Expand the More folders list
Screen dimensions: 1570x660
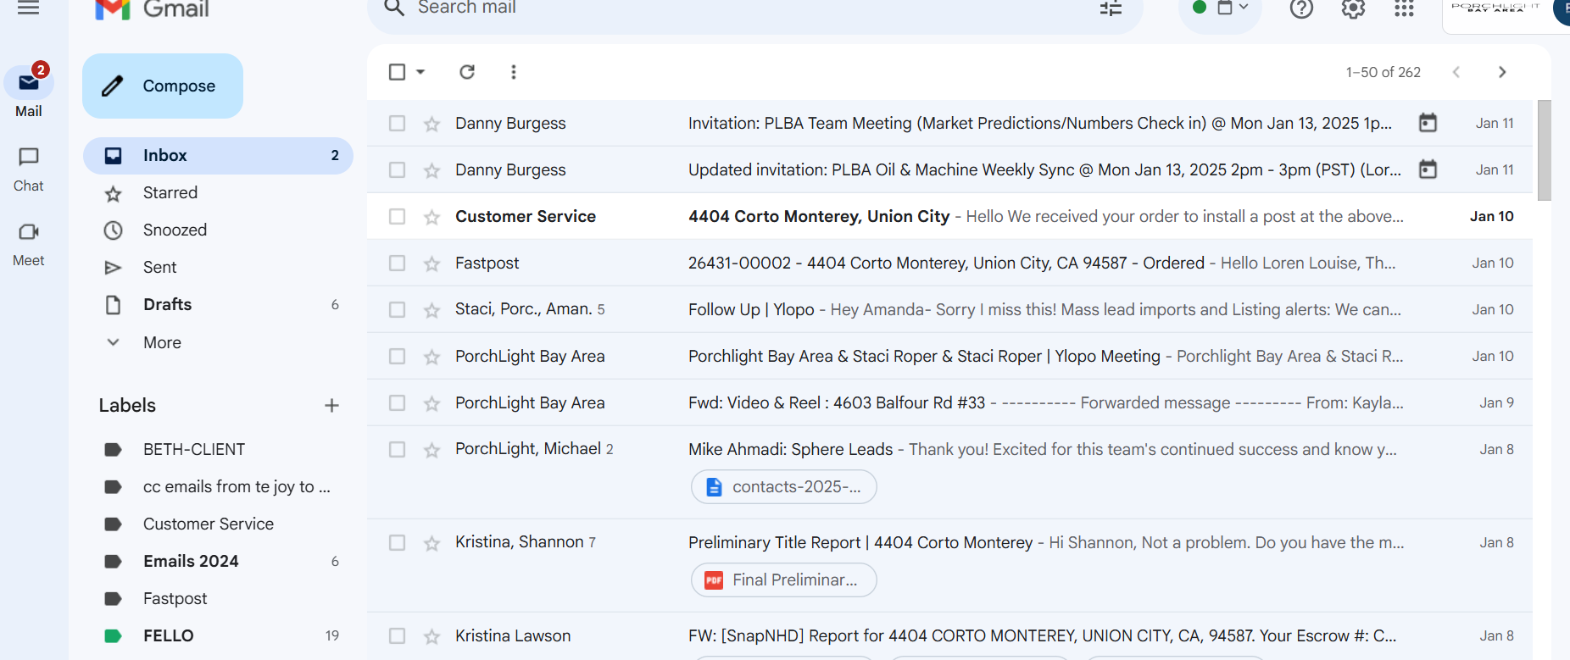161,342
